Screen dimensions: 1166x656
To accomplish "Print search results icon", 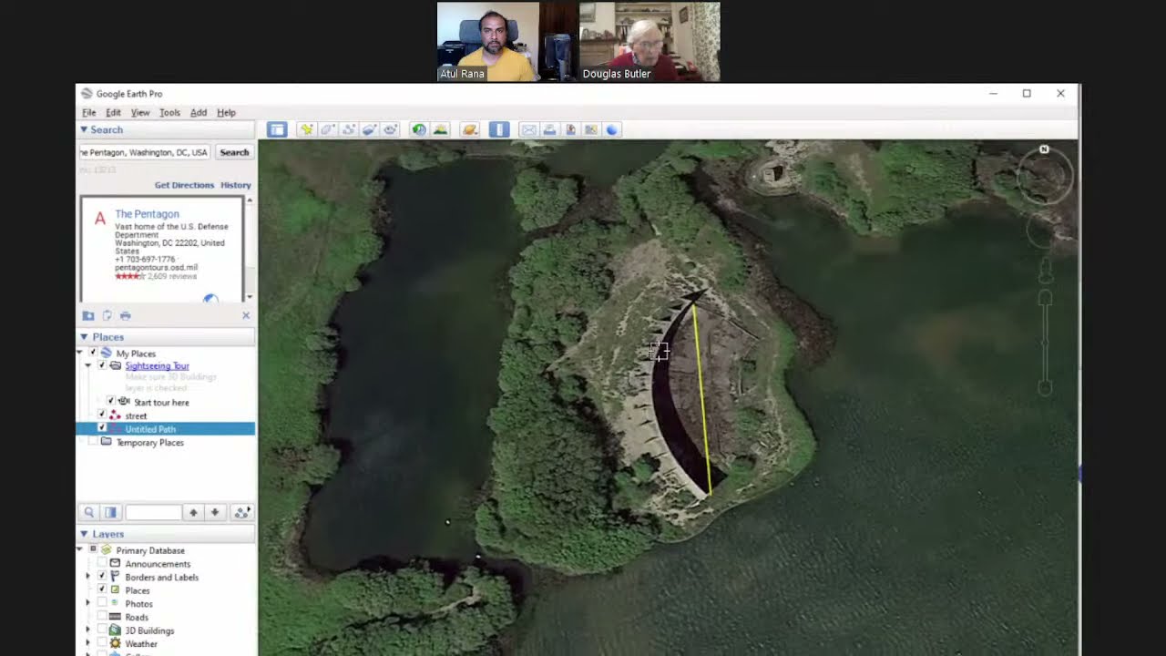I will pyautogui.click(x=125, y=315).
